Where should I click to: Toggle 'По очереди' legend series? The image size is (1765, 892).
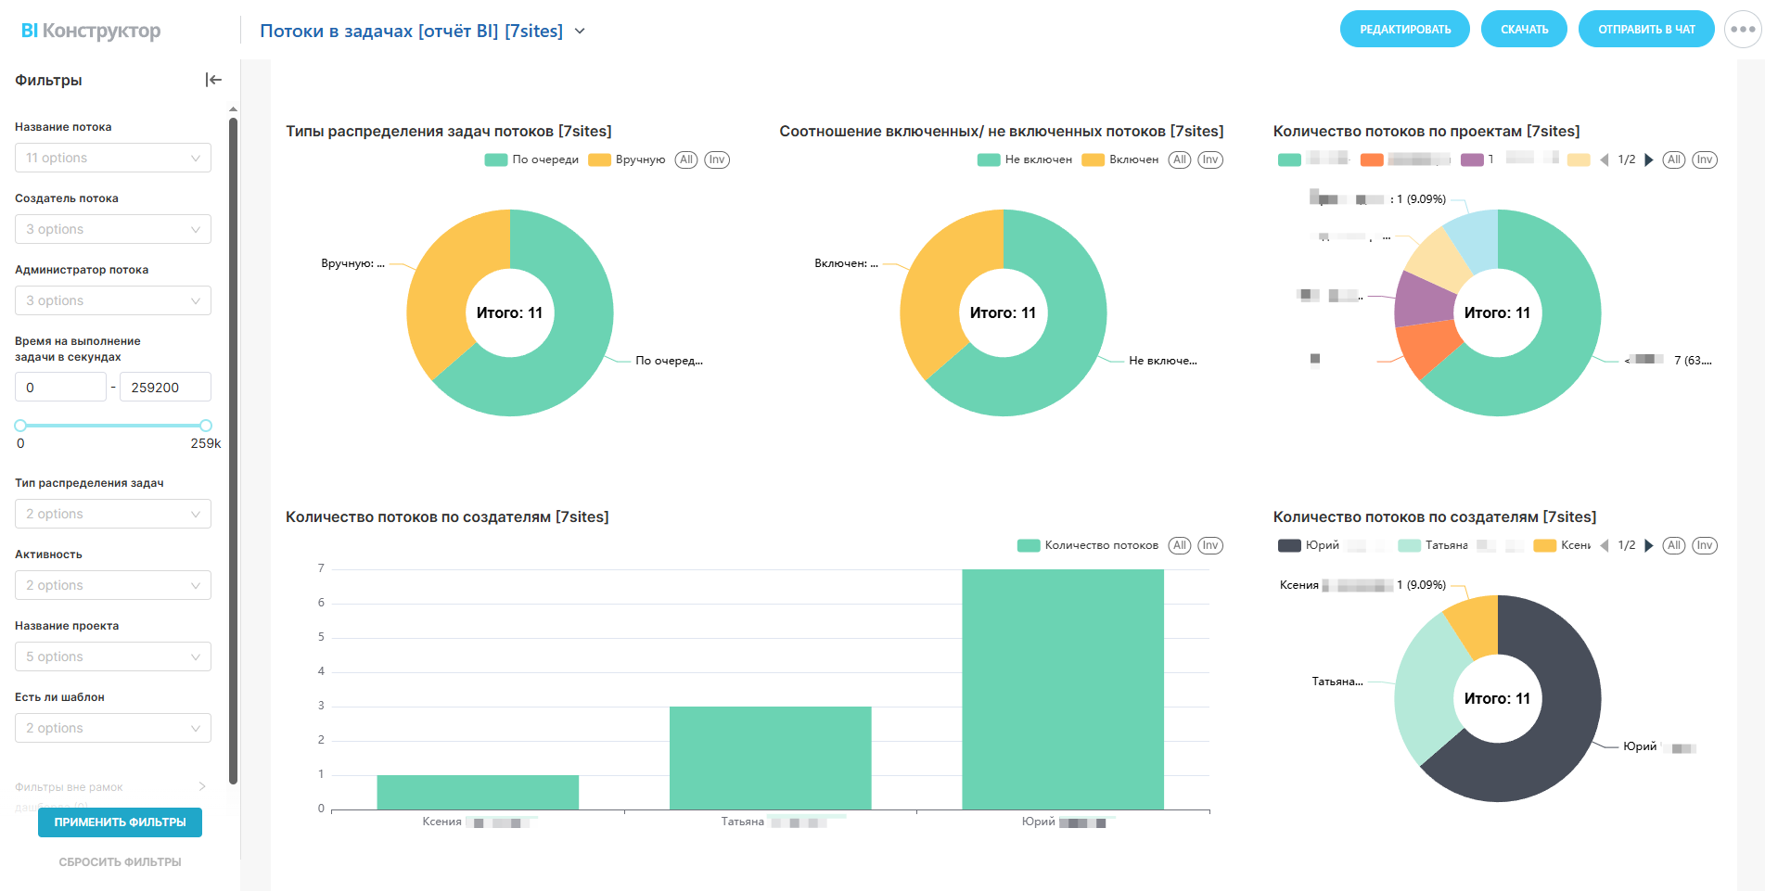532,159
